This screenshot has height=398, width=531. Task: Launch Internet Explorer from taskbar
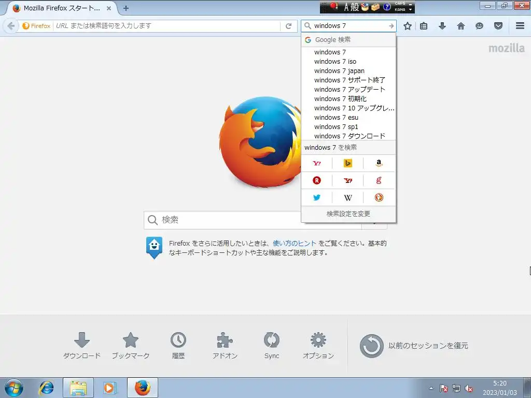tap(46, 388)
